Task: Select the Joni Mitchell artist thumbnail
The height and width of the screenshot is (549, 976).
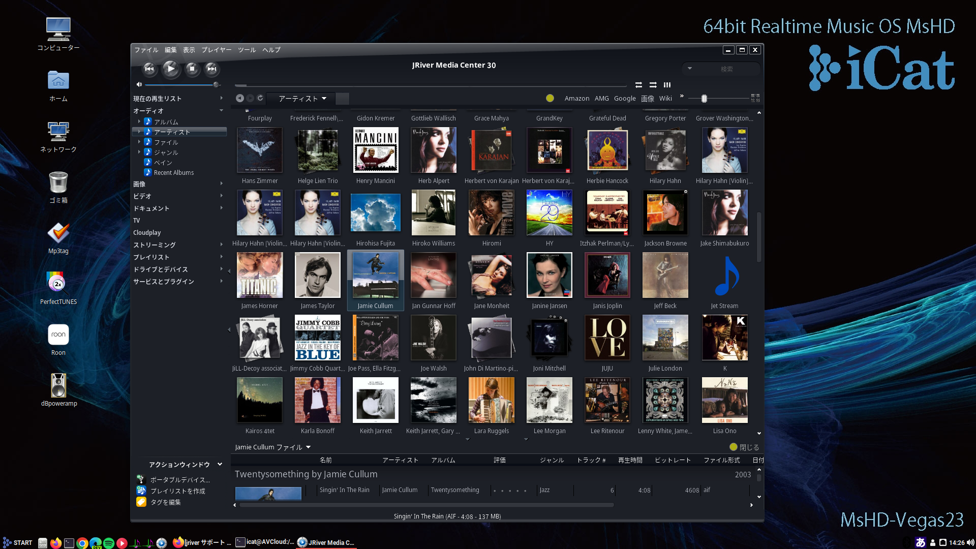Action: tap(549, 338)
